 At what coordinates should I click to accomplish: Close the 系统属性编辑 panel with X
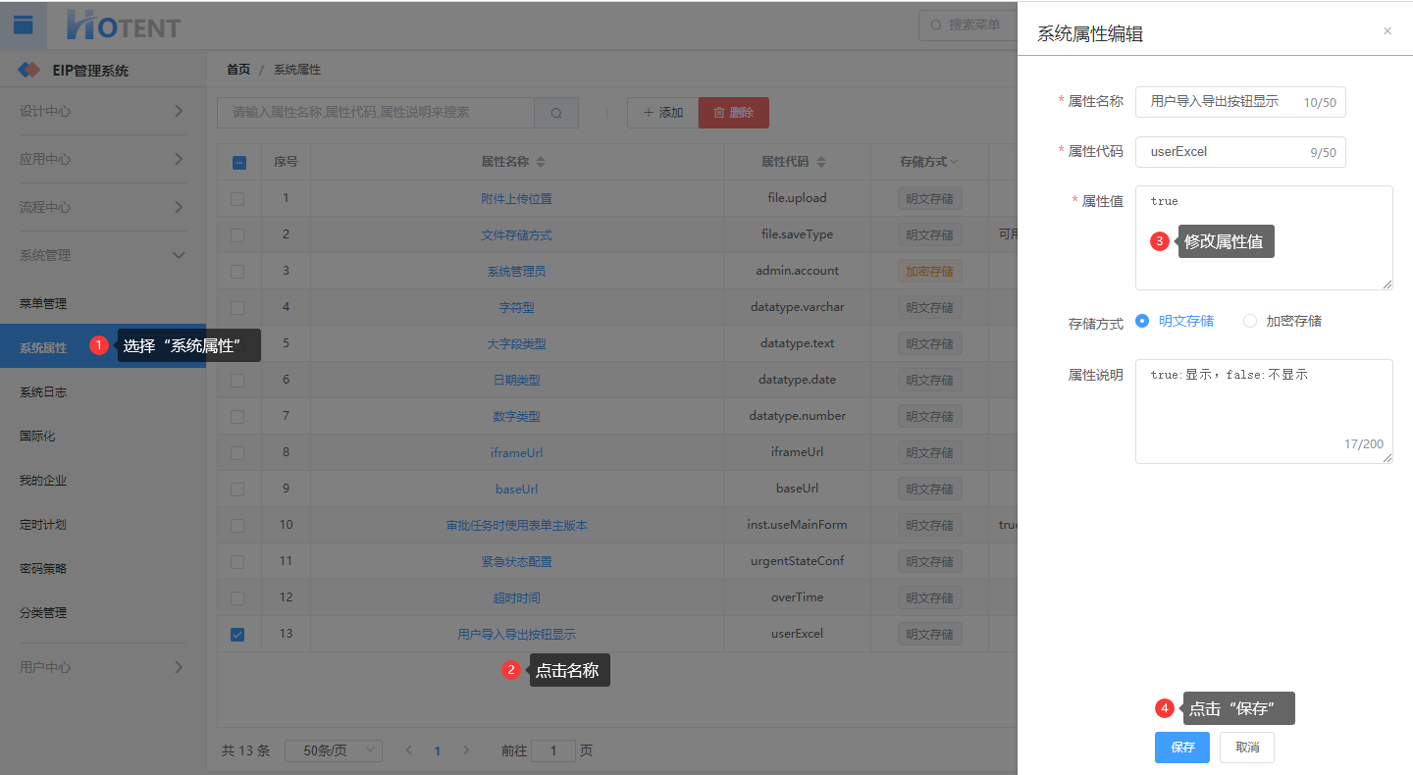pos(1387,31)
